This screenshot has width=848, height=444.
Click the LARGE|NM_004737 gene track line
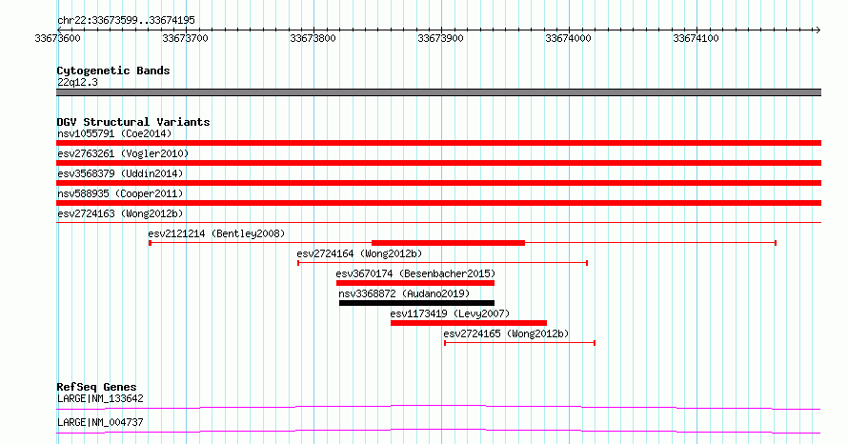coord(438,431)
